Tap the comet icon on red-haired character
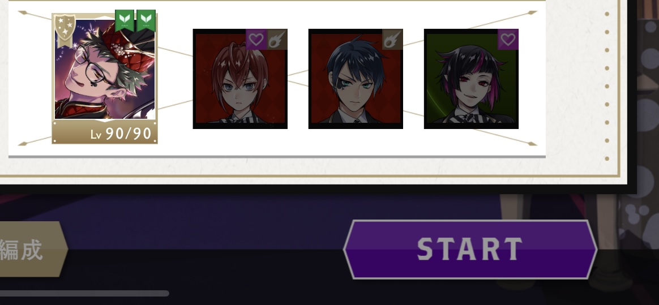659x305 pixels. [277, 40]
